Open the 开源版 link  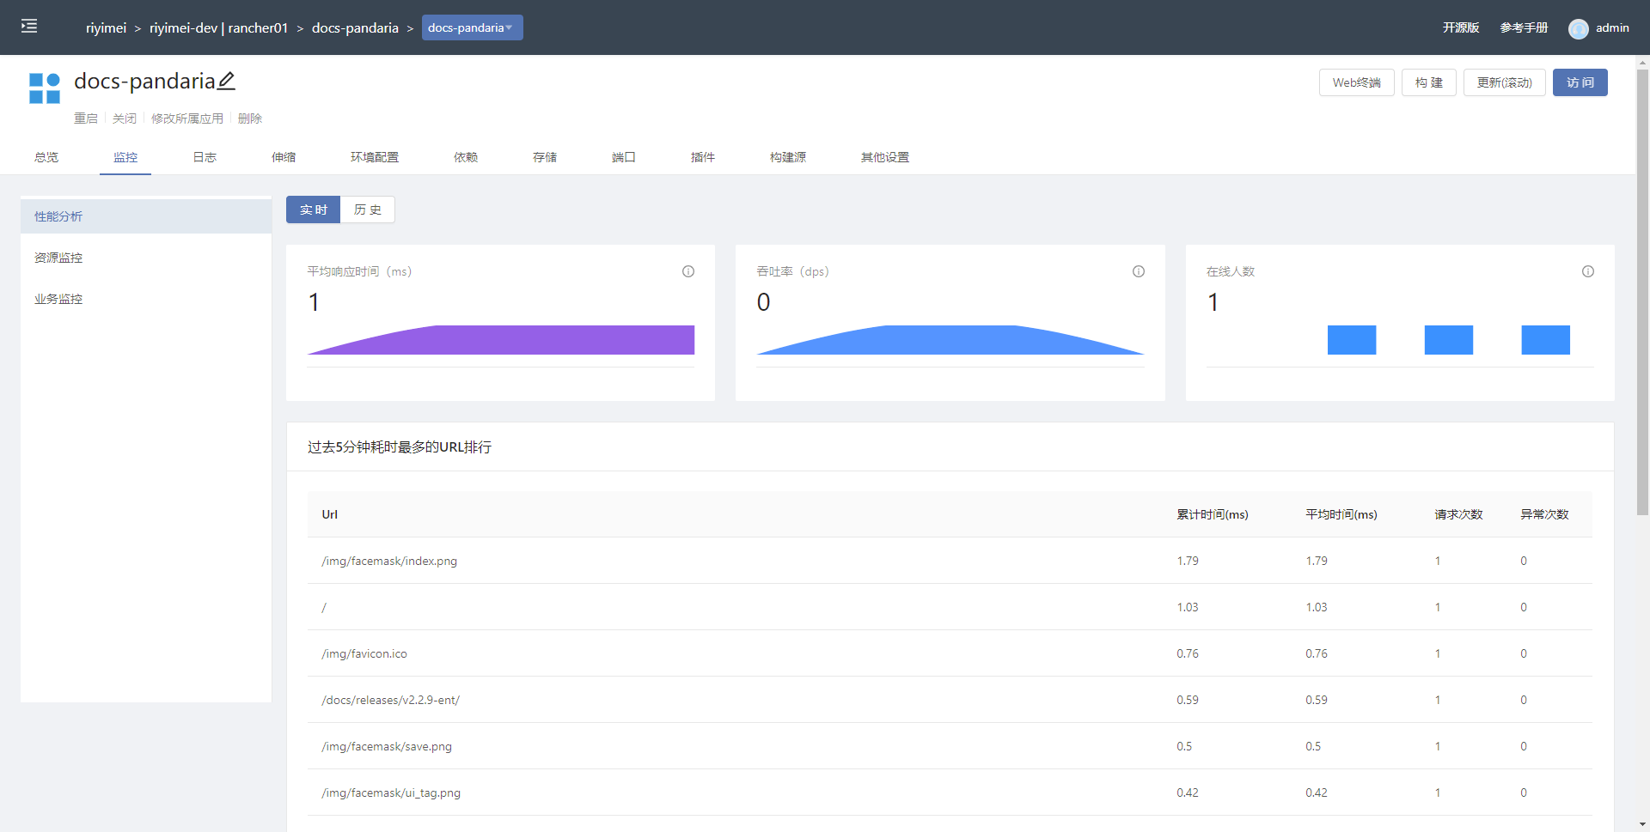1461,27
